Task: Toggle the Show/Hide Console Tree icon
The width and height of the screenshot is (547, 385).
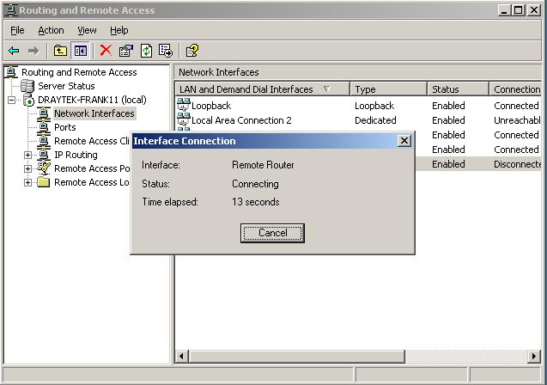Action: (81, 51)
